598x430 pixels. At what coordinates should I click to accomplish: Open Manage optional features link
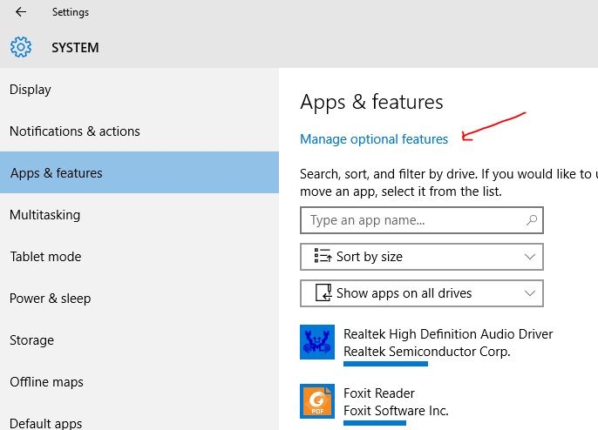point(374,139)
